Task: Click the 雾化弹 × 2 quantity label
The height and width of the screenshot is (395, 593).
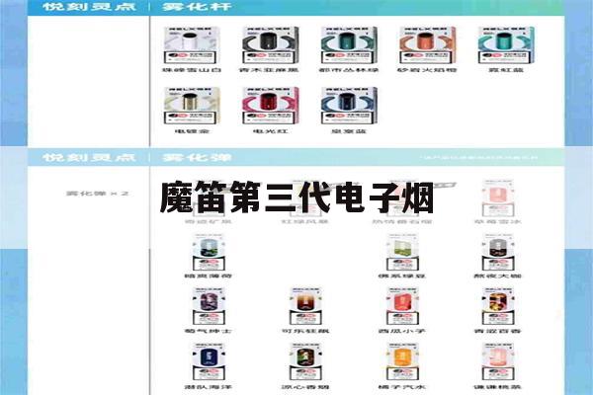Action: point(98,194)
